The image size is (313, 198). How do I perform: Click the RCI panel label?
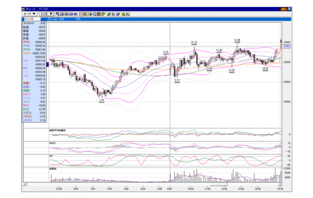point(51,156)
